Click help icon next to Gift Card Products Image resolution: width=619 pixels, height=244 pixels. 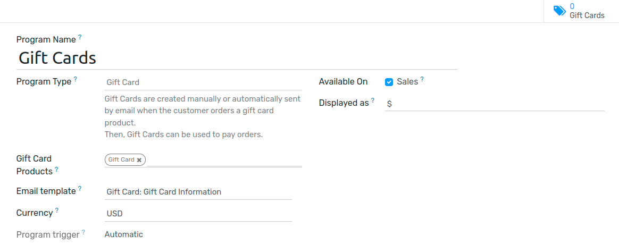pos(56,169)
